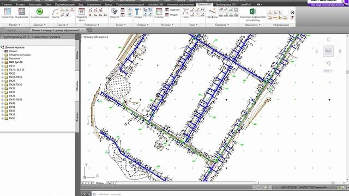Expand the Геология tree folder

point(2,59)
